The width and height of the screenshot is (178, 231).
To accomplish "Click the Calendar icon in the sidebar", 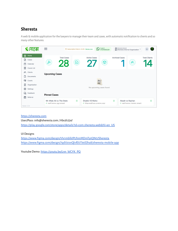I will [25, 64].
